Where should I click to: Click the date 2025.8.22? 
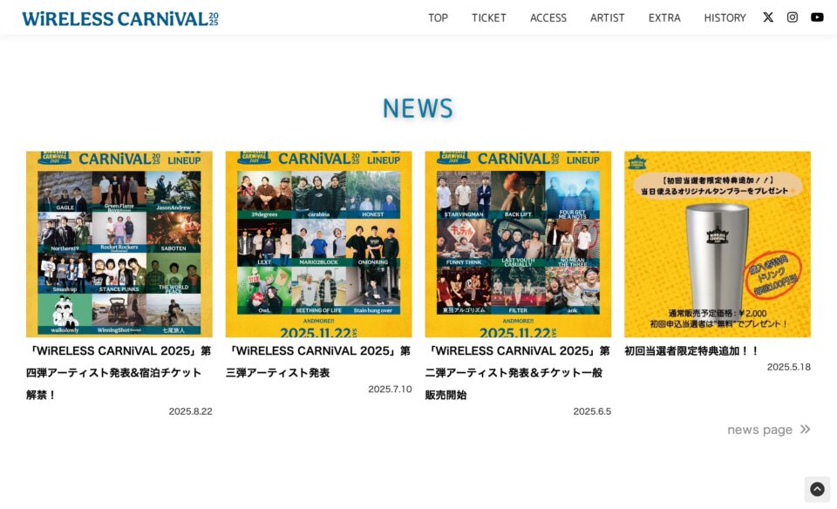(x=191, y=411)
